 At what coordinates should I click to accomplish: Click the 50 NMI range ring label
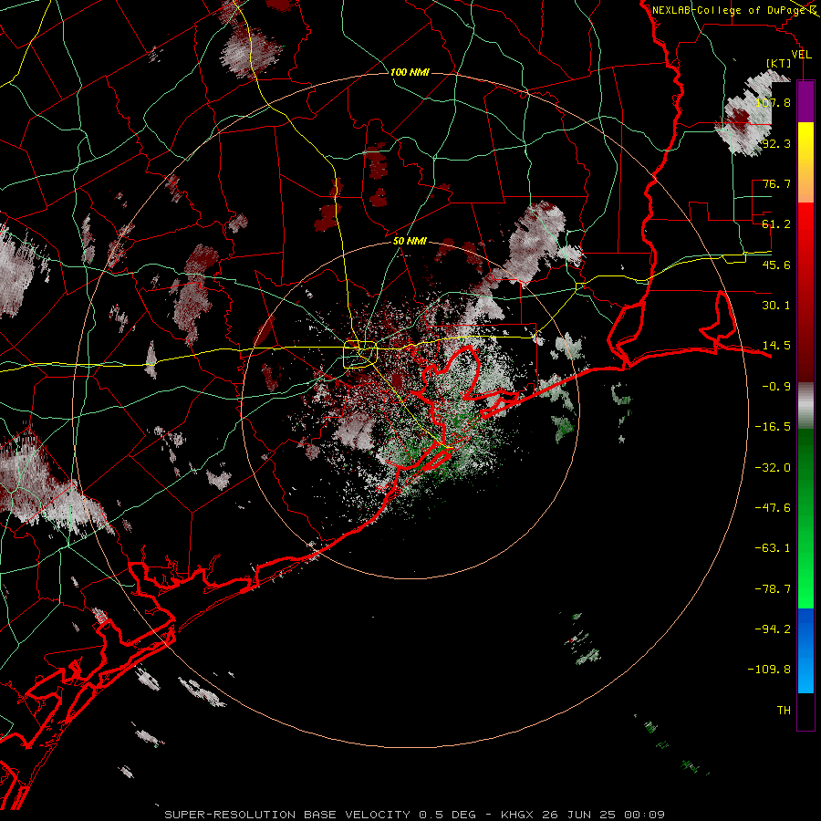(410, 242)
